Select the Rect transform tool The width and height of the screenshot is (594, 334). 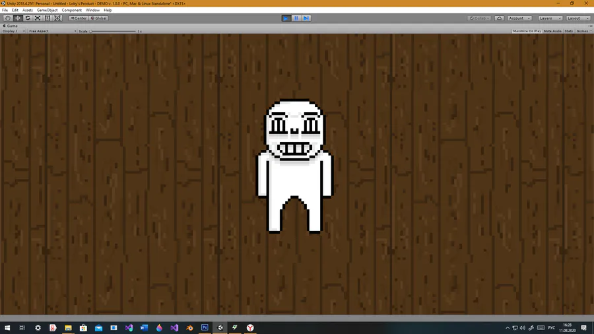pos(48,18)
